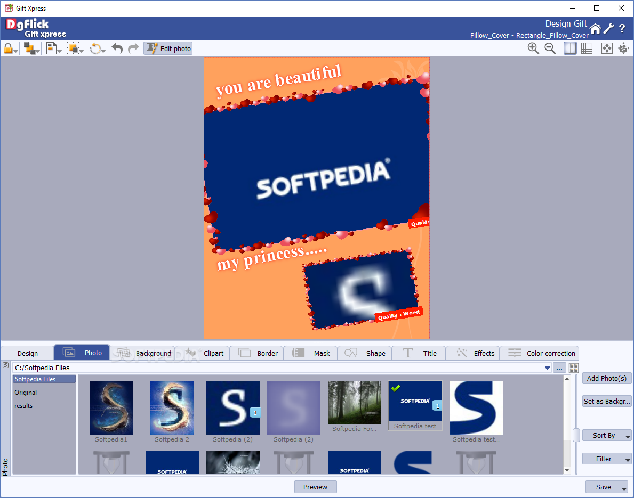Open the Filter dropdown

(x=606, y=459)
